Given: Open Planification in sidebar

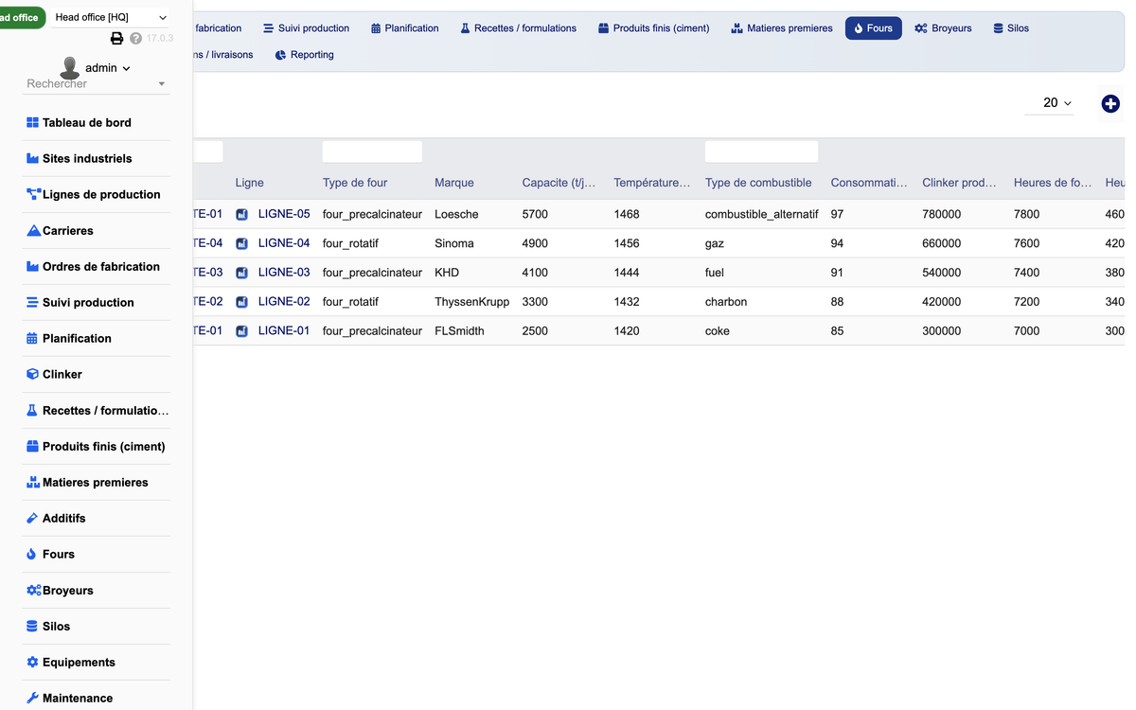Looking at the screenshot, I should click(x=97, y=338).
